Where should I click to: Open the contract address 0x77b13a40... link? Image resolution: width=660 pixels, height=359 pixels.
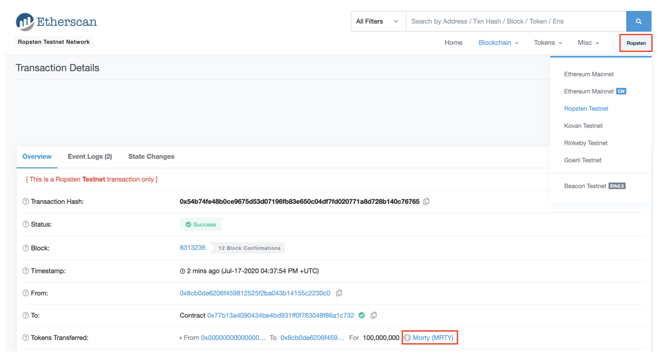click(281, 315)
